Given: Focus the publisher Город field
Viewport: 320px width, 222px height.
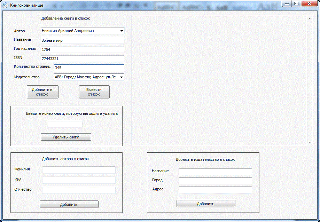Looking at the screenshot, I should [x=215, y=181].
